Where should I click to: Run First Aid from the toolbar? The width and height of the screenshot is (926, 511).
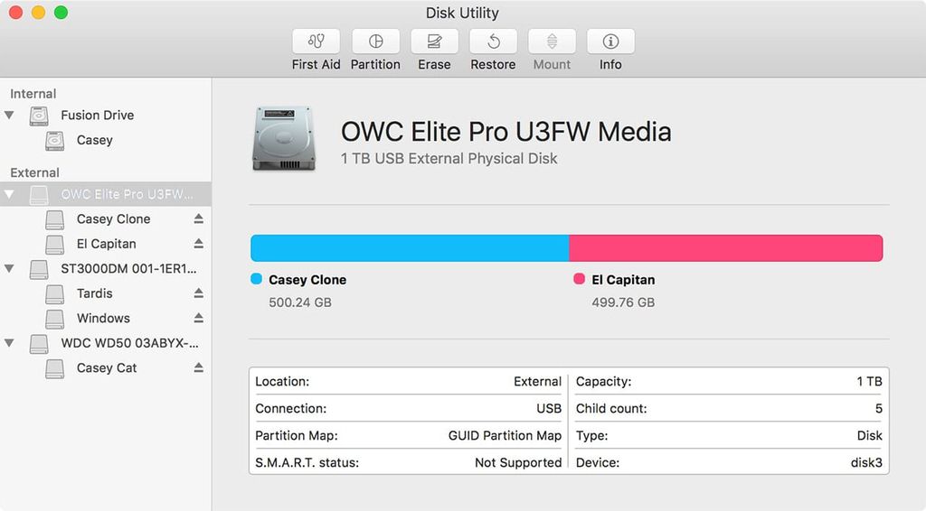point(316,42)
